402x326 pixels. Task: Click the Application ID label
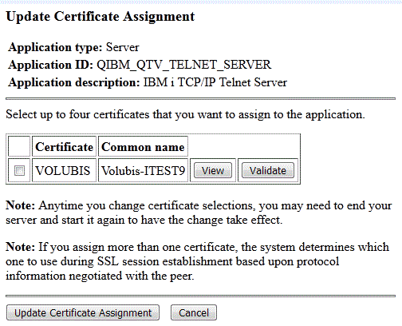(x=50, y=65)
